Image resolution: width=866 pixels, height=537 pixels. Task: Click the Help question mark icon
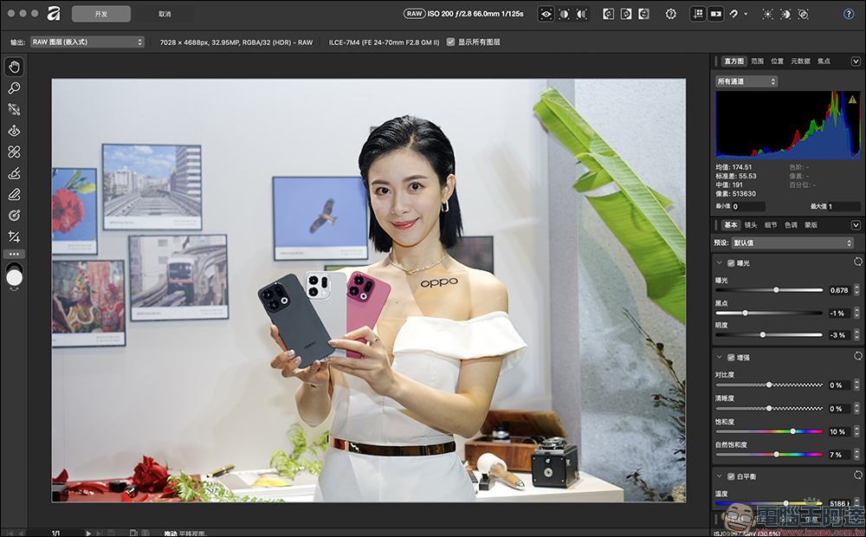point(847,14)
